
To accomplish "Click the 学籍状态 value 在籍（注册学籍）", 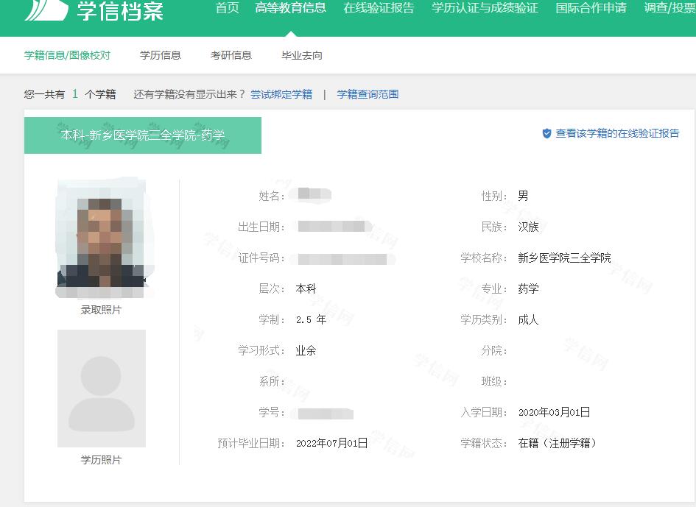I will pos(558,444).
